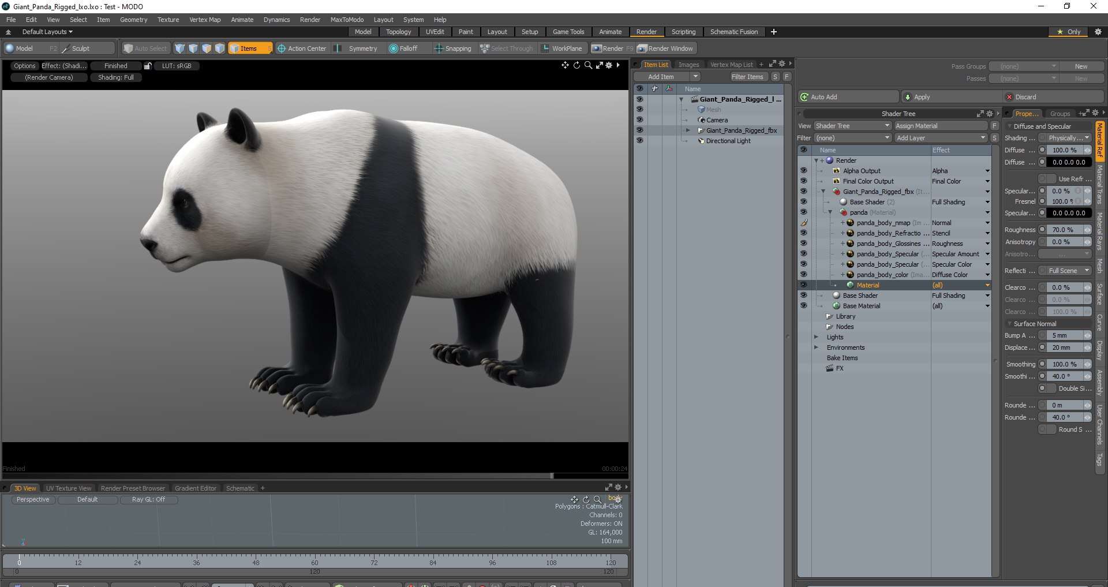Click the Apply button

[x=951, y=97]
